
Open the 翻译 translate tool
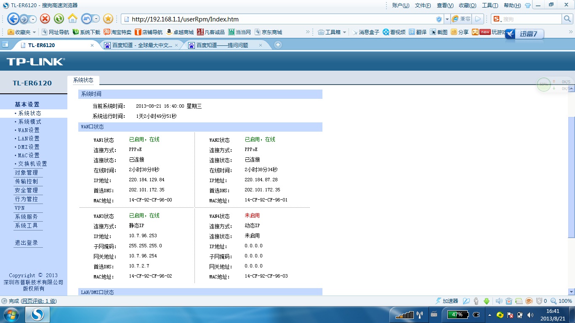click(x=418, y=32)
